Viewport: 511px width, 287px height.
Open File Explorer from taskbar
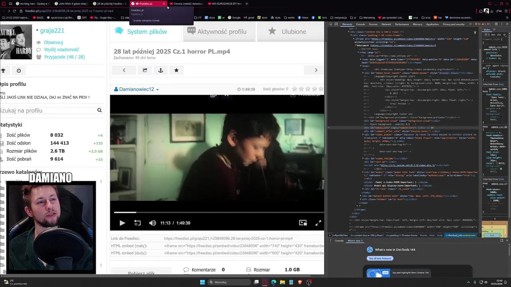click(x=282, y=282)
